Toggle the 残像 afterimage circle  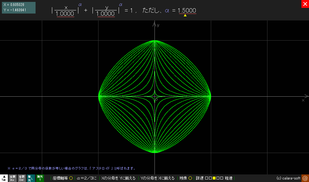pyautogui.click(x=190, y=178)
